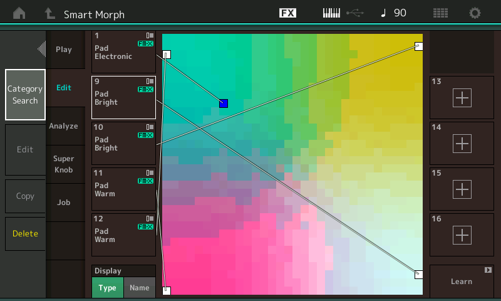Viewport: 501px width, 301px height.
Task: Add part in slot 16
Action: tap(462, 235)
